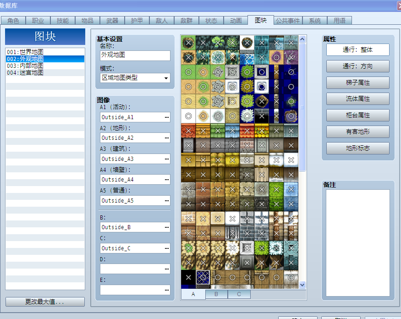This screenshot has height=319, width=401.
Task: Click the black tile at bottom-left of tileset
Action: pos(188,277)
